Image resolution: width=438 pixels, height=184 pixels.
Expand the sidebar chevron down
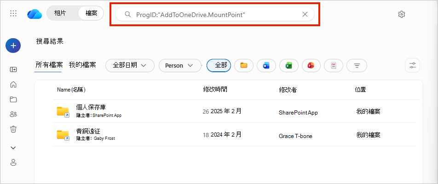pyautogui.click(x=13, y=148)
